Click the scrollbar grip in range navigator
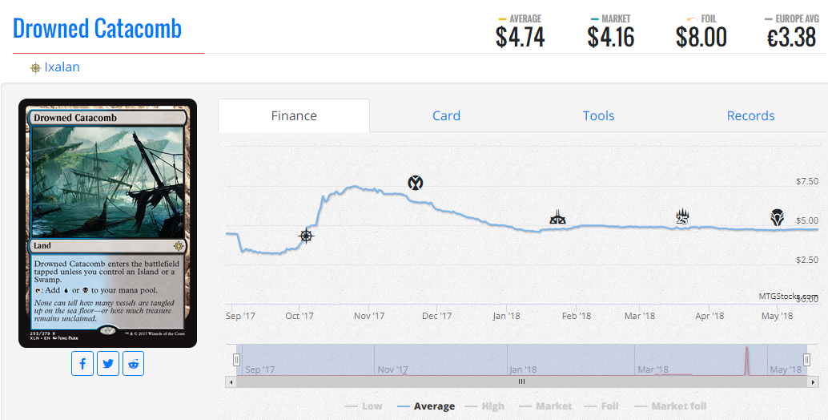 pyautogui.click(x=522, y=382)
